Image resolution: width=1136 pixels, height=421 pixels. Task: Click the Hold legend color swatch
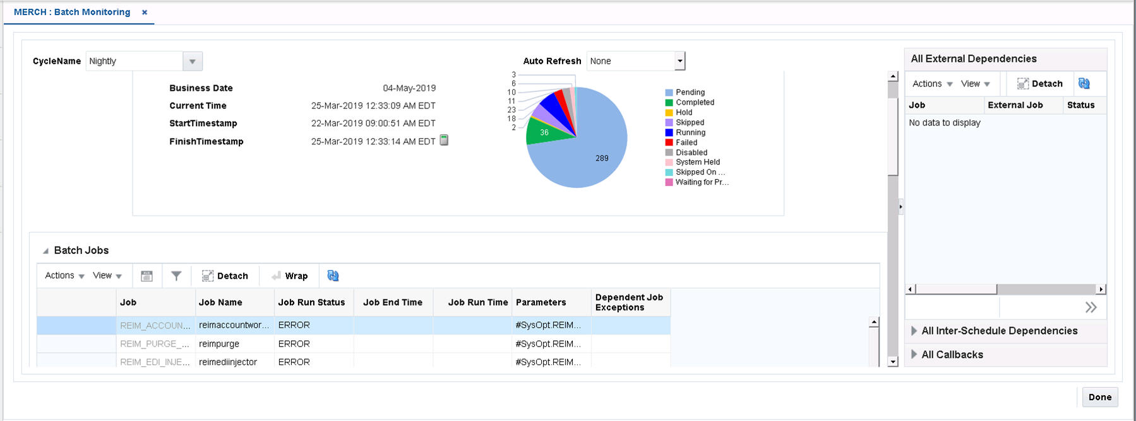coord(669,113)
